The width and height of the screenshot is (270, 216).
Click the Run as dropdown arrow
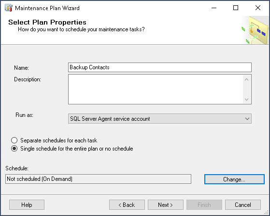247,118
